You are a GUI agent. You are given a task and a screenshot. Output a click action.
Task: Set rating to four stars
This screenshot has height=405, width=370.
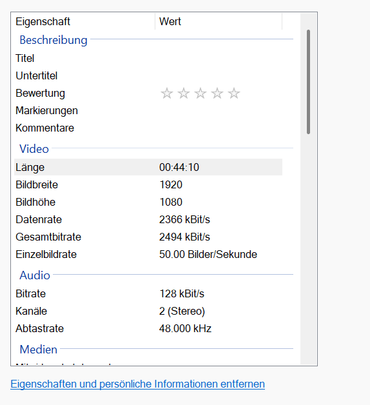pos(217,94)
